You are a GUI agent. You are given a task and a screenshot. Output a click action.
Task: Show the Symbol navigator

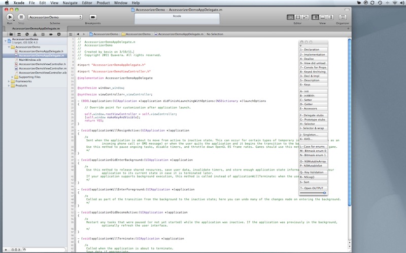[x=19, y=34]
